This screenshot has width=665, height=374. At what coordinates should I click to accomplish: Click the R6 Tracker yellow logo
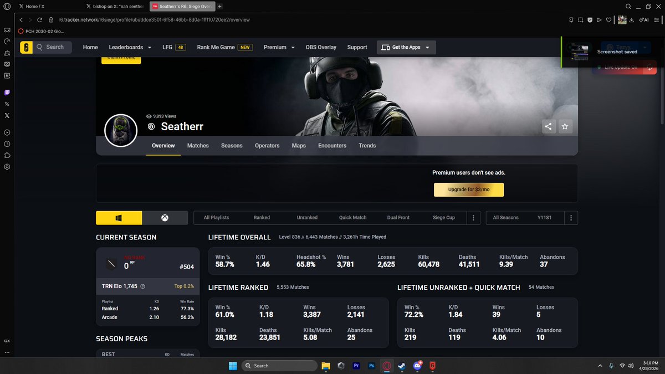(25, 47)
